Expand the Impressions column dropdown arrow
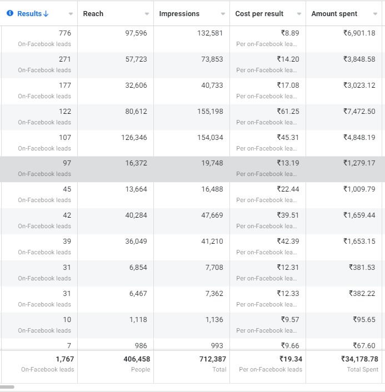This screenshot has height=392, width=385. point(223,14)
